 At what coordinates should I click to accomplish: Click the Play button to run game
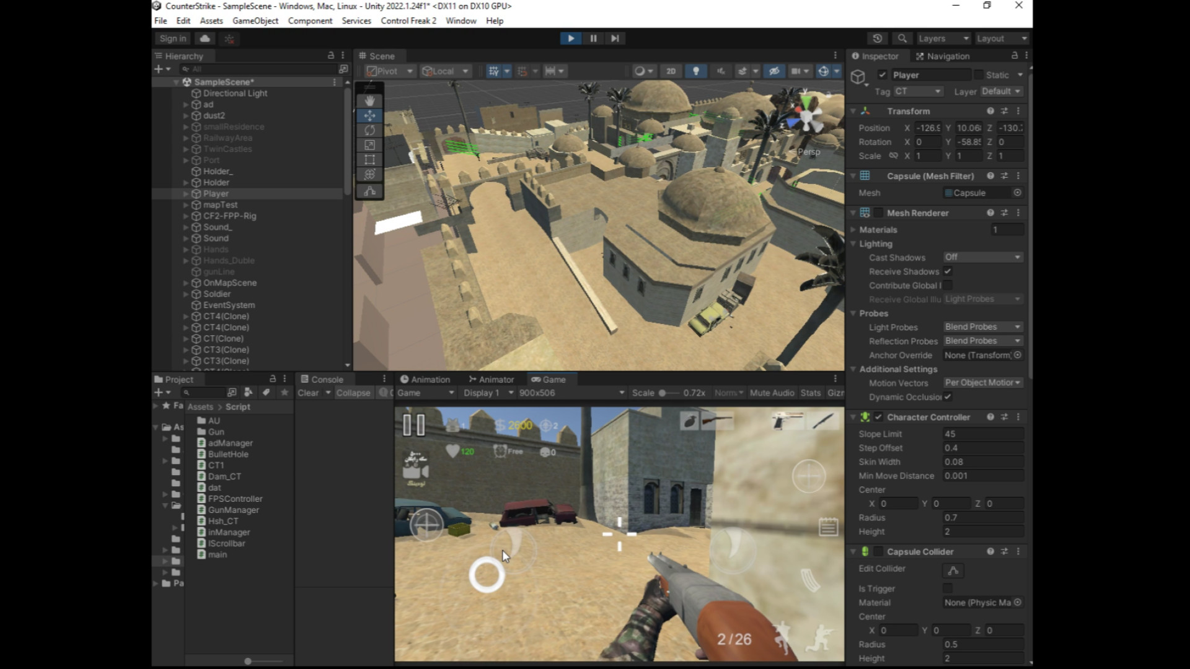point(570,38)
